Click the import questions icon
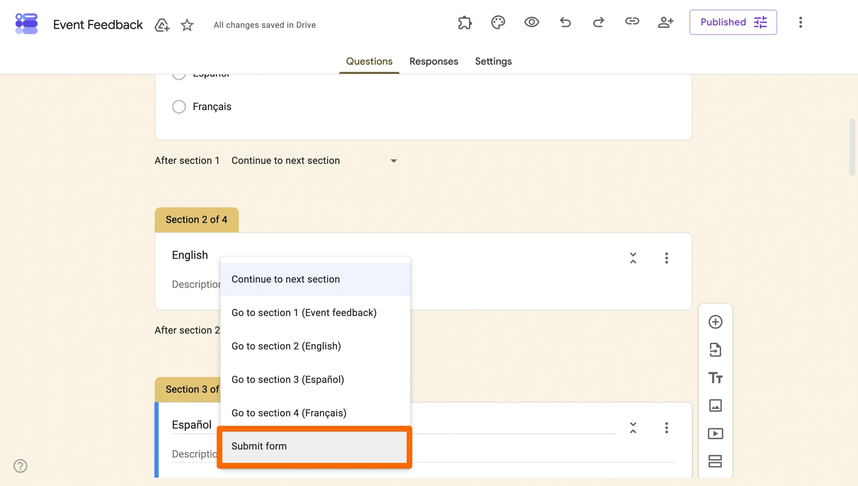 pyautogui.click(x=716, y=350)
